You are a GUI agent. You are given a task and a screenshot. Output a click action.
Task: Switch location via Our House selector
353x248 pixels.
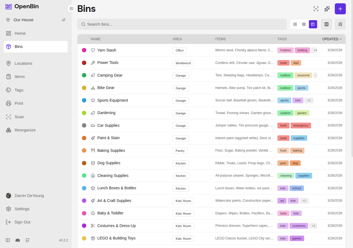[63, 20]
